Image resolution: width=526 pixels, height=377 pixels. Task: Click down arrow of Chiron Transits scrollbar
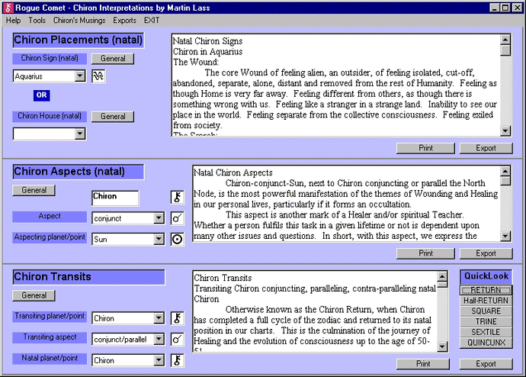[442, 346]
